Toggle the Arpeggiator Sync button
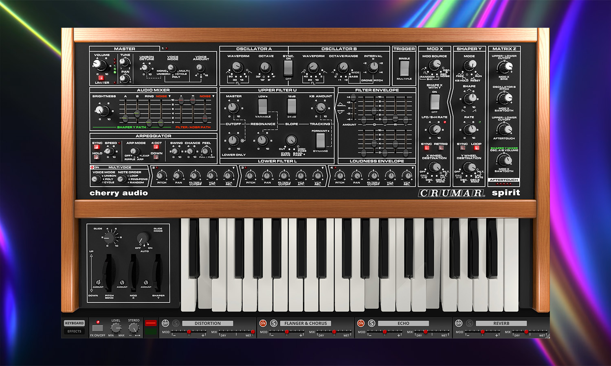 (x=97, y=147)
